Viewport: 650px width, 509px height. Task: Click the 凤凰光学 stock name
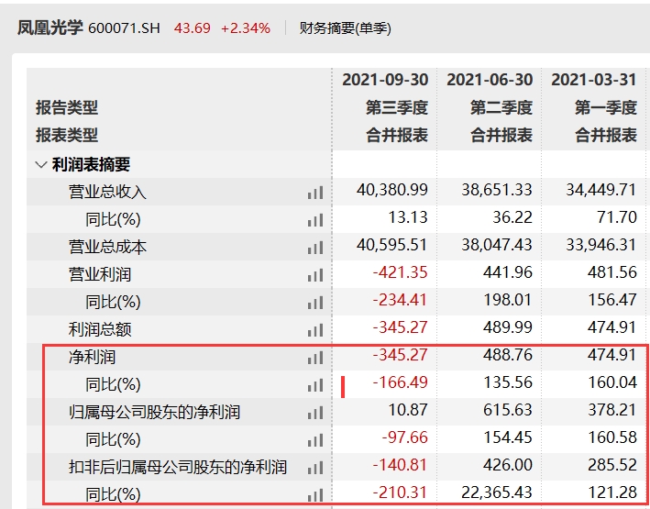pyautogui.click(x=50, y=28)
